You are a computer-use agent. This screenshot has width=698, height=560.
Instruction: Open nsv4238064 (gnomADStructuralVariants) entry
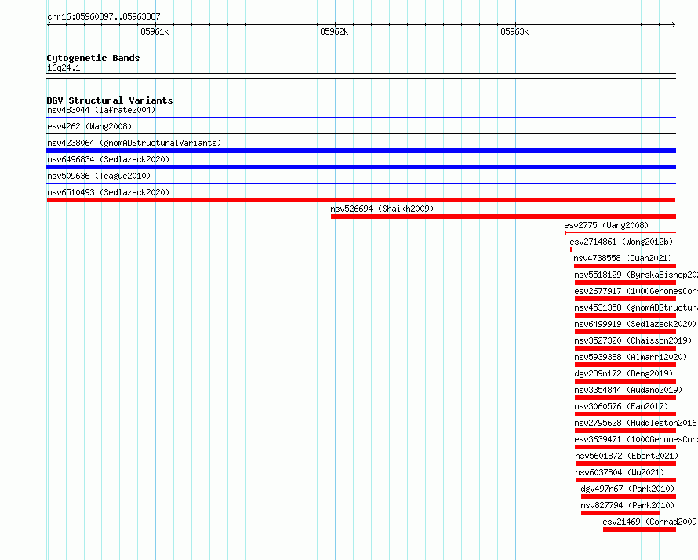(134, 143)
